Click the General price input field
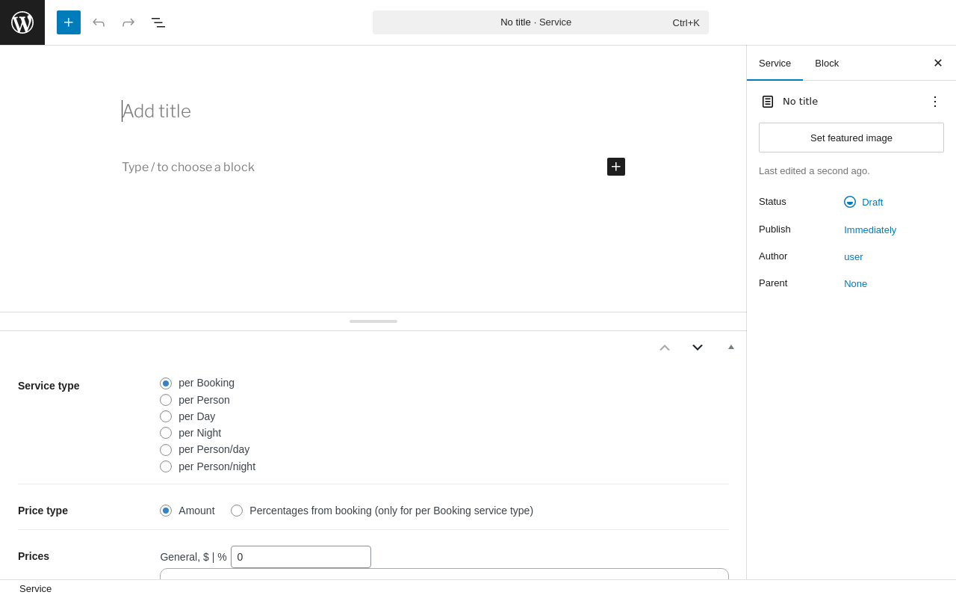The width and height of the screenshot is (956, 598). pos(301,557)
